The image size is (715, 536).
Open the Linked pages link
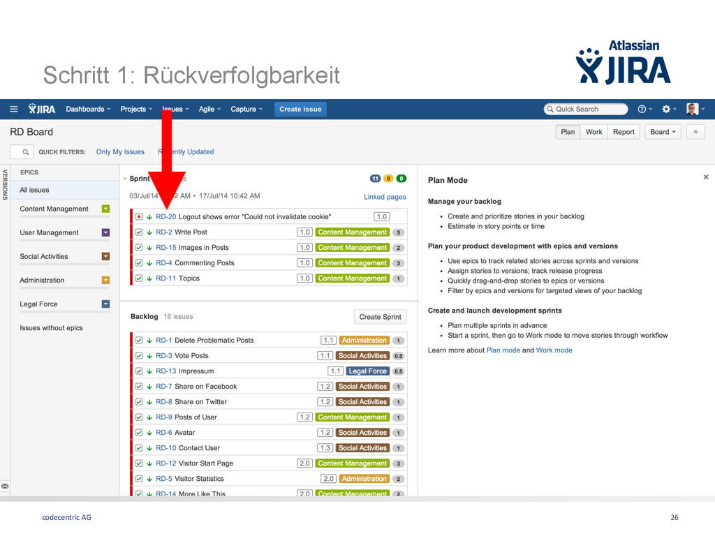click(385, 197)
